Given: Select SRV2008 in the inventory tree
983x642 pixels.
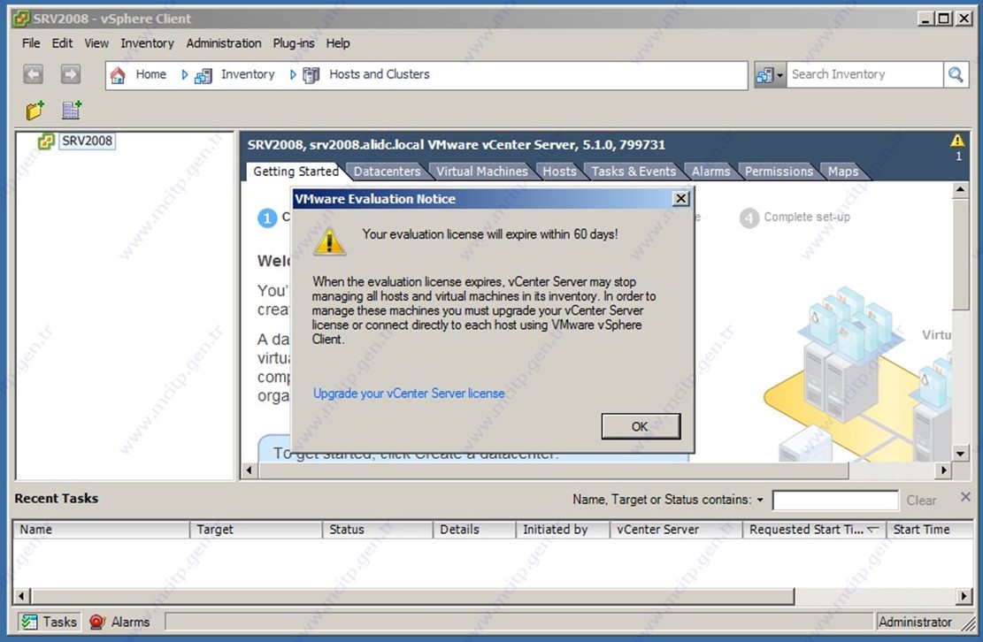Looking at the screenshot, I should tap(87, 141).
